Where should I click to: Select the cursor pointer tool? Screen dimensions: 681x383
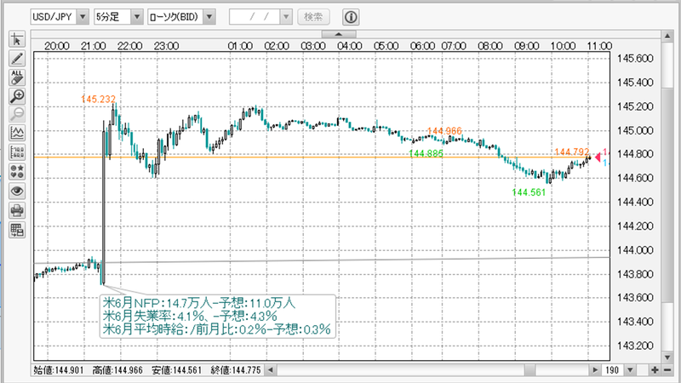[x=17, y=39]
